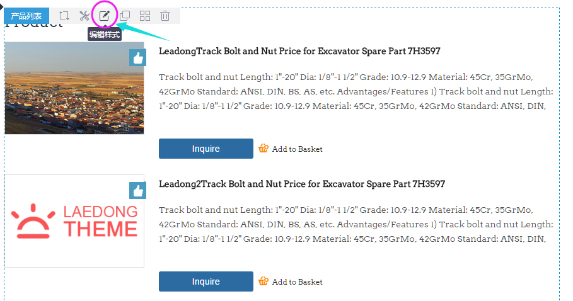Open Leadong2Track Bolt and Nut product title

pyautogui.click(x=301, y=184)
